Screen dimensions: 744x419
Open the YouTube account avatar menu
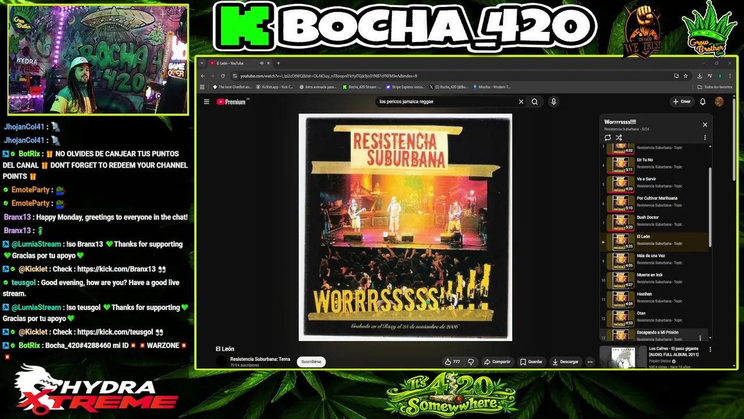[x=719, y=102]
